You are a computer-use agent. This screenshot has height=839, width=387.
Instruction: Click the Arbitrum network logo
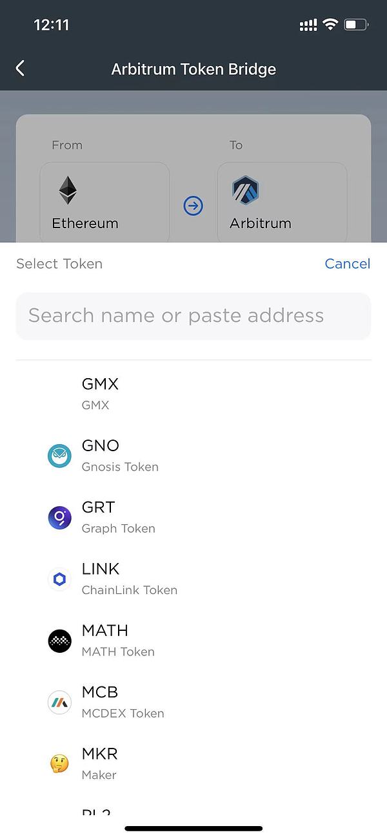point(245,191)
